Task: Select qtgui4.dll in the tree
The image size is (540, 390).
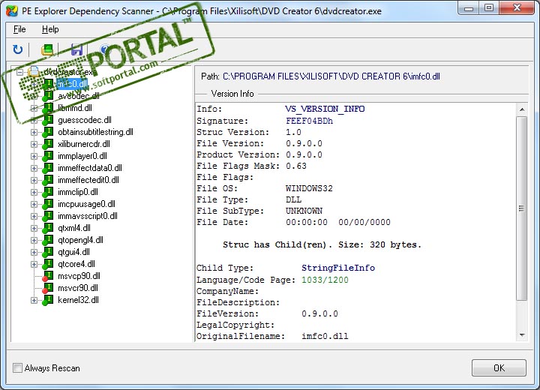Action: pyautogui.click(x=73, y=252)
